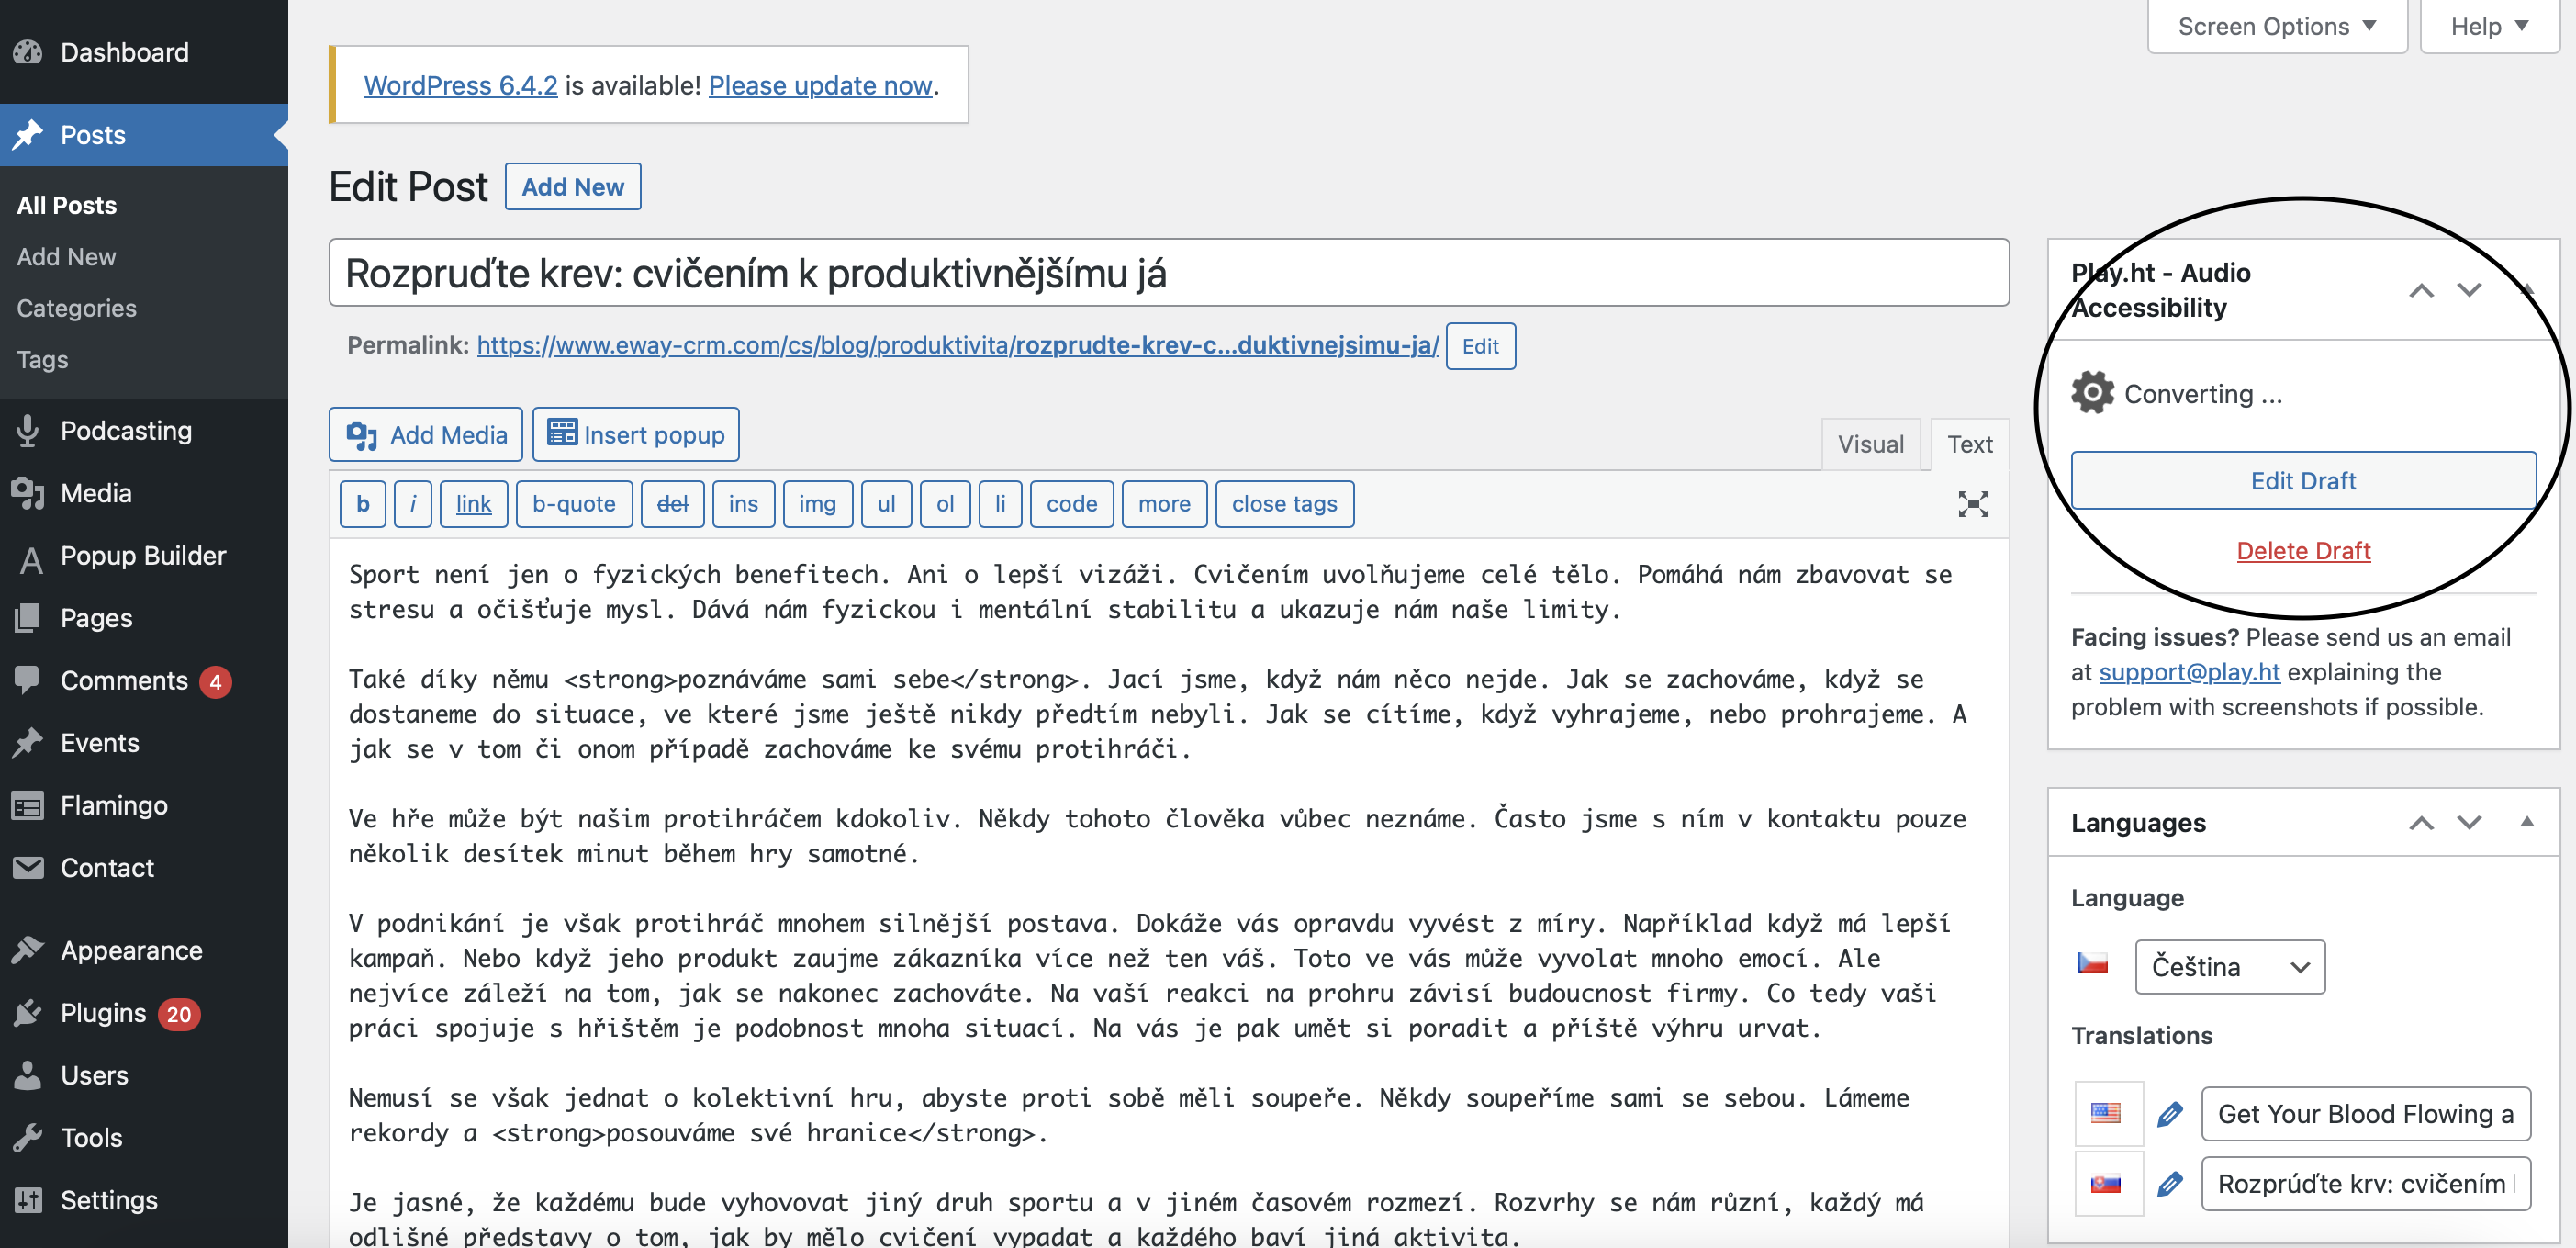The width and height of the screenshot is (2576, 1248).
Task: Click the Add Media button
Action: pos(426,435)
